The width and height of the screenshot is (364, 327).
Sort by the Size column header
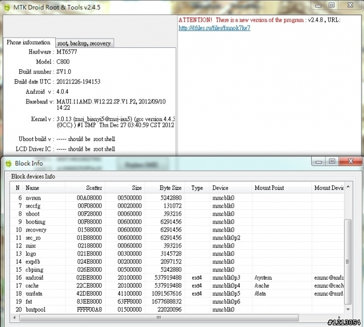(125, 188)
